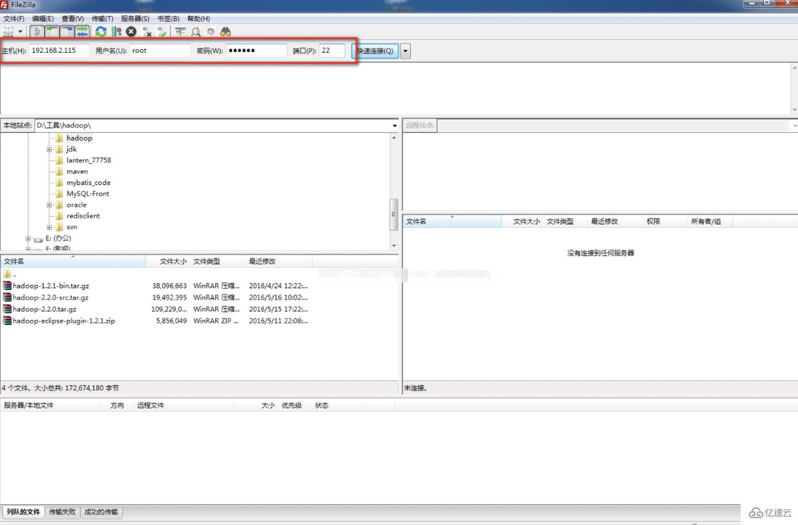Screen dimensions: 798x525
Task: Sort local files by 文件名 column
Action: pos(73,261)
